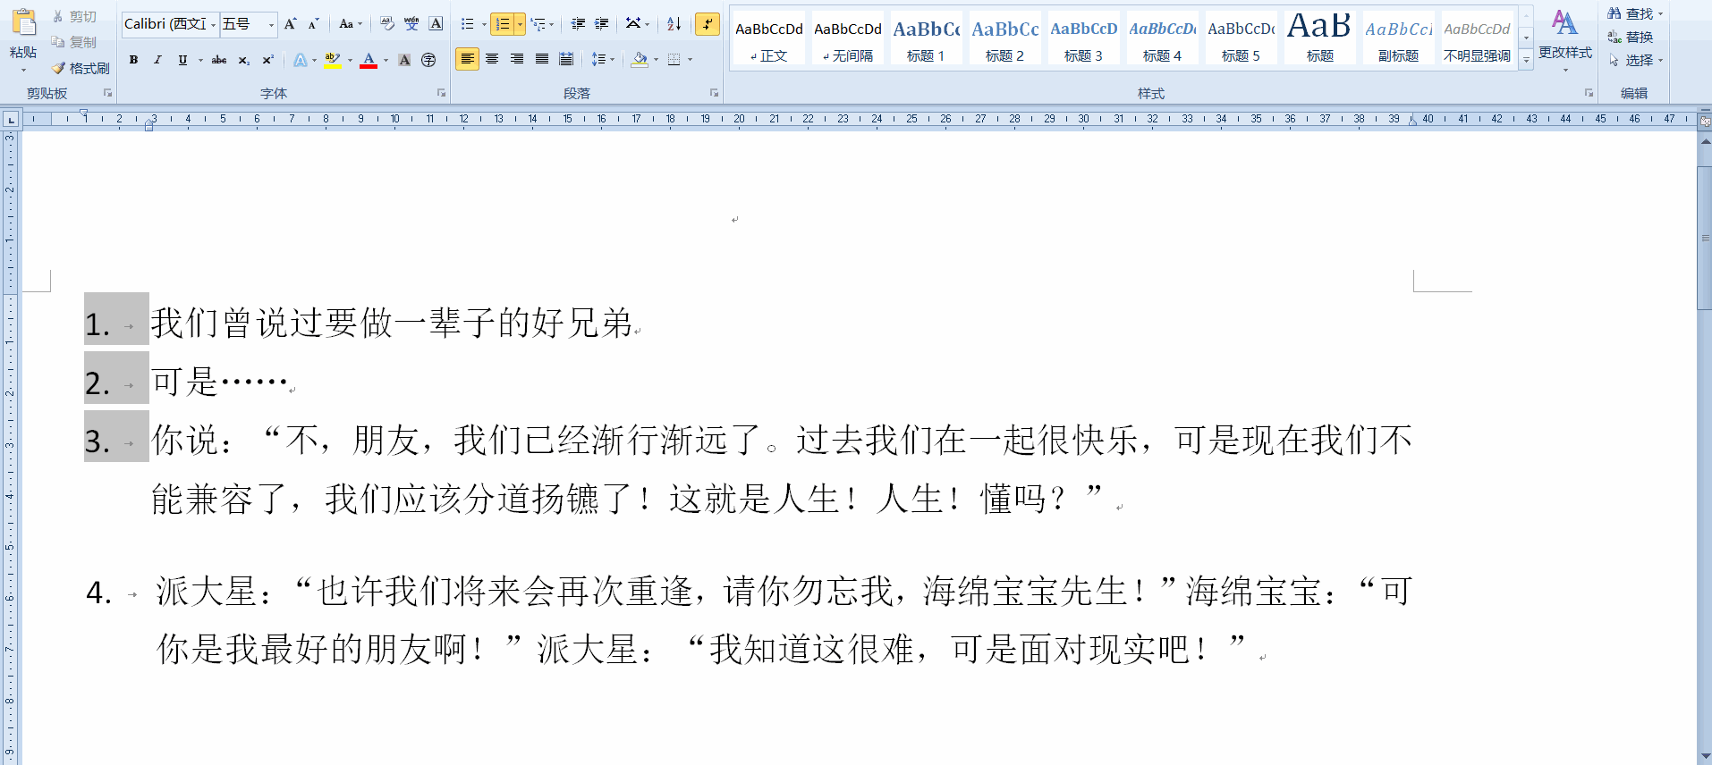Open the Select (选择) menu
The width and height of the screenshot is (1712, 765).
[x=1635, y=60]
